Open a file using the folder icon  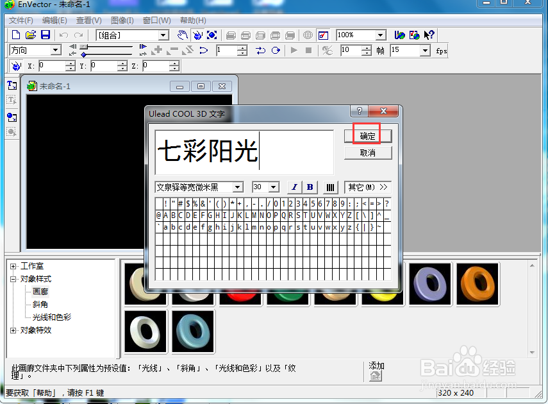pos(31,35)
